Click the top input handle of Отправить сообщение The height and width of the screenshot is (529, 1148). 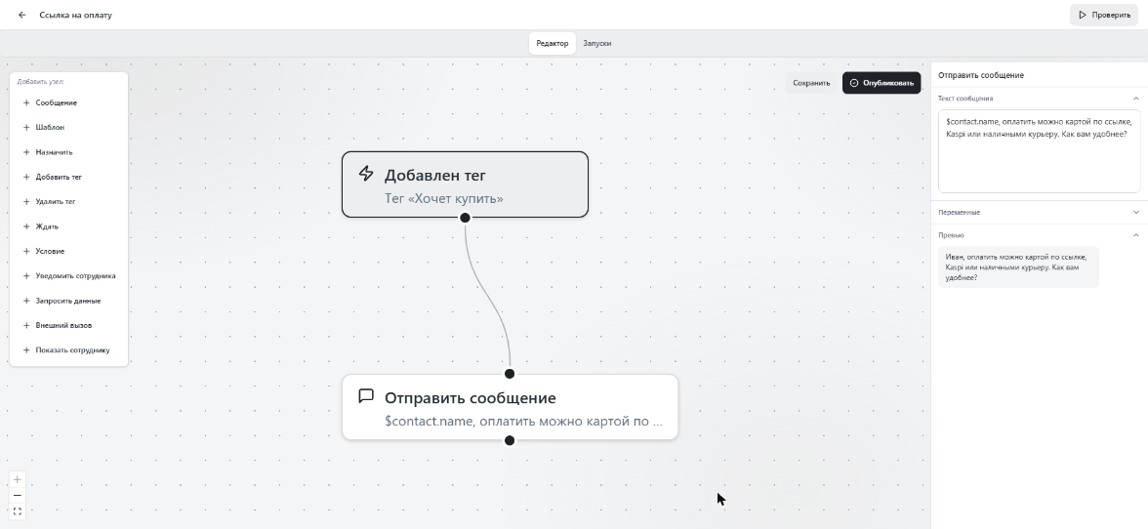[510, 374]
